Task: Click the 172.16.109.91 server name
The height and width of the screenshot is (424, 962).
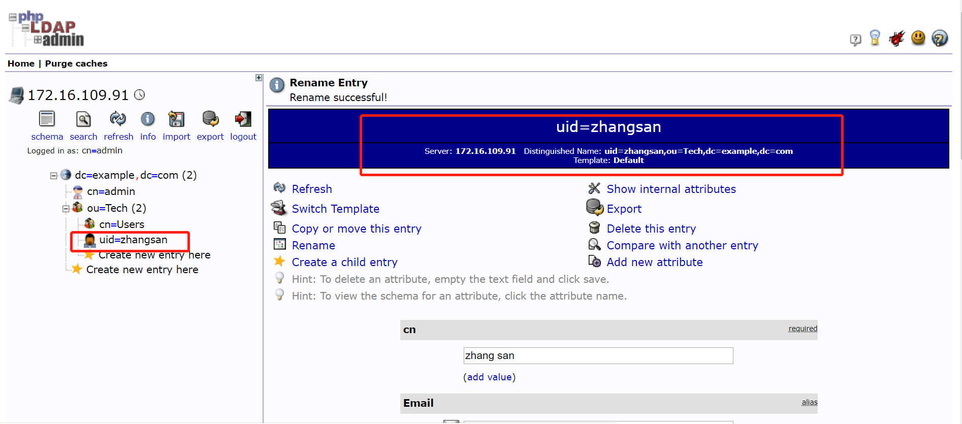Action: [78, 95]
